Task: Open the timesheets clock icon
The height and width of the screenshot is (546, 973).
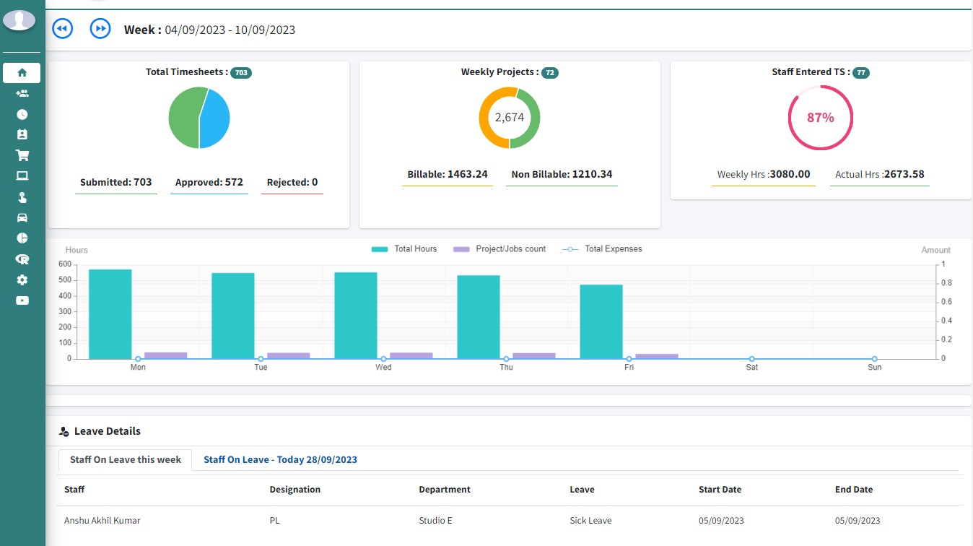Action: [22, 113]
